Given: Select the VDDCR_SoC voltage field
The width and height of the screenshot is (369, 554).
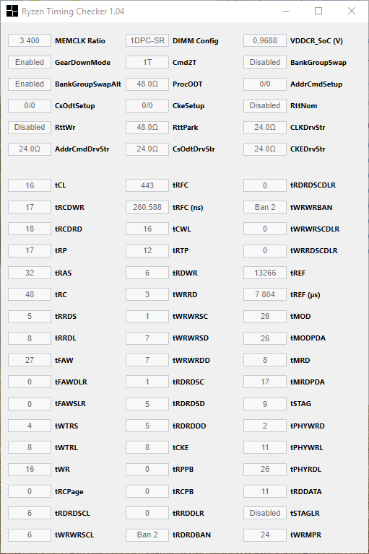Looking at the screenshot, I should coord(265,40).
